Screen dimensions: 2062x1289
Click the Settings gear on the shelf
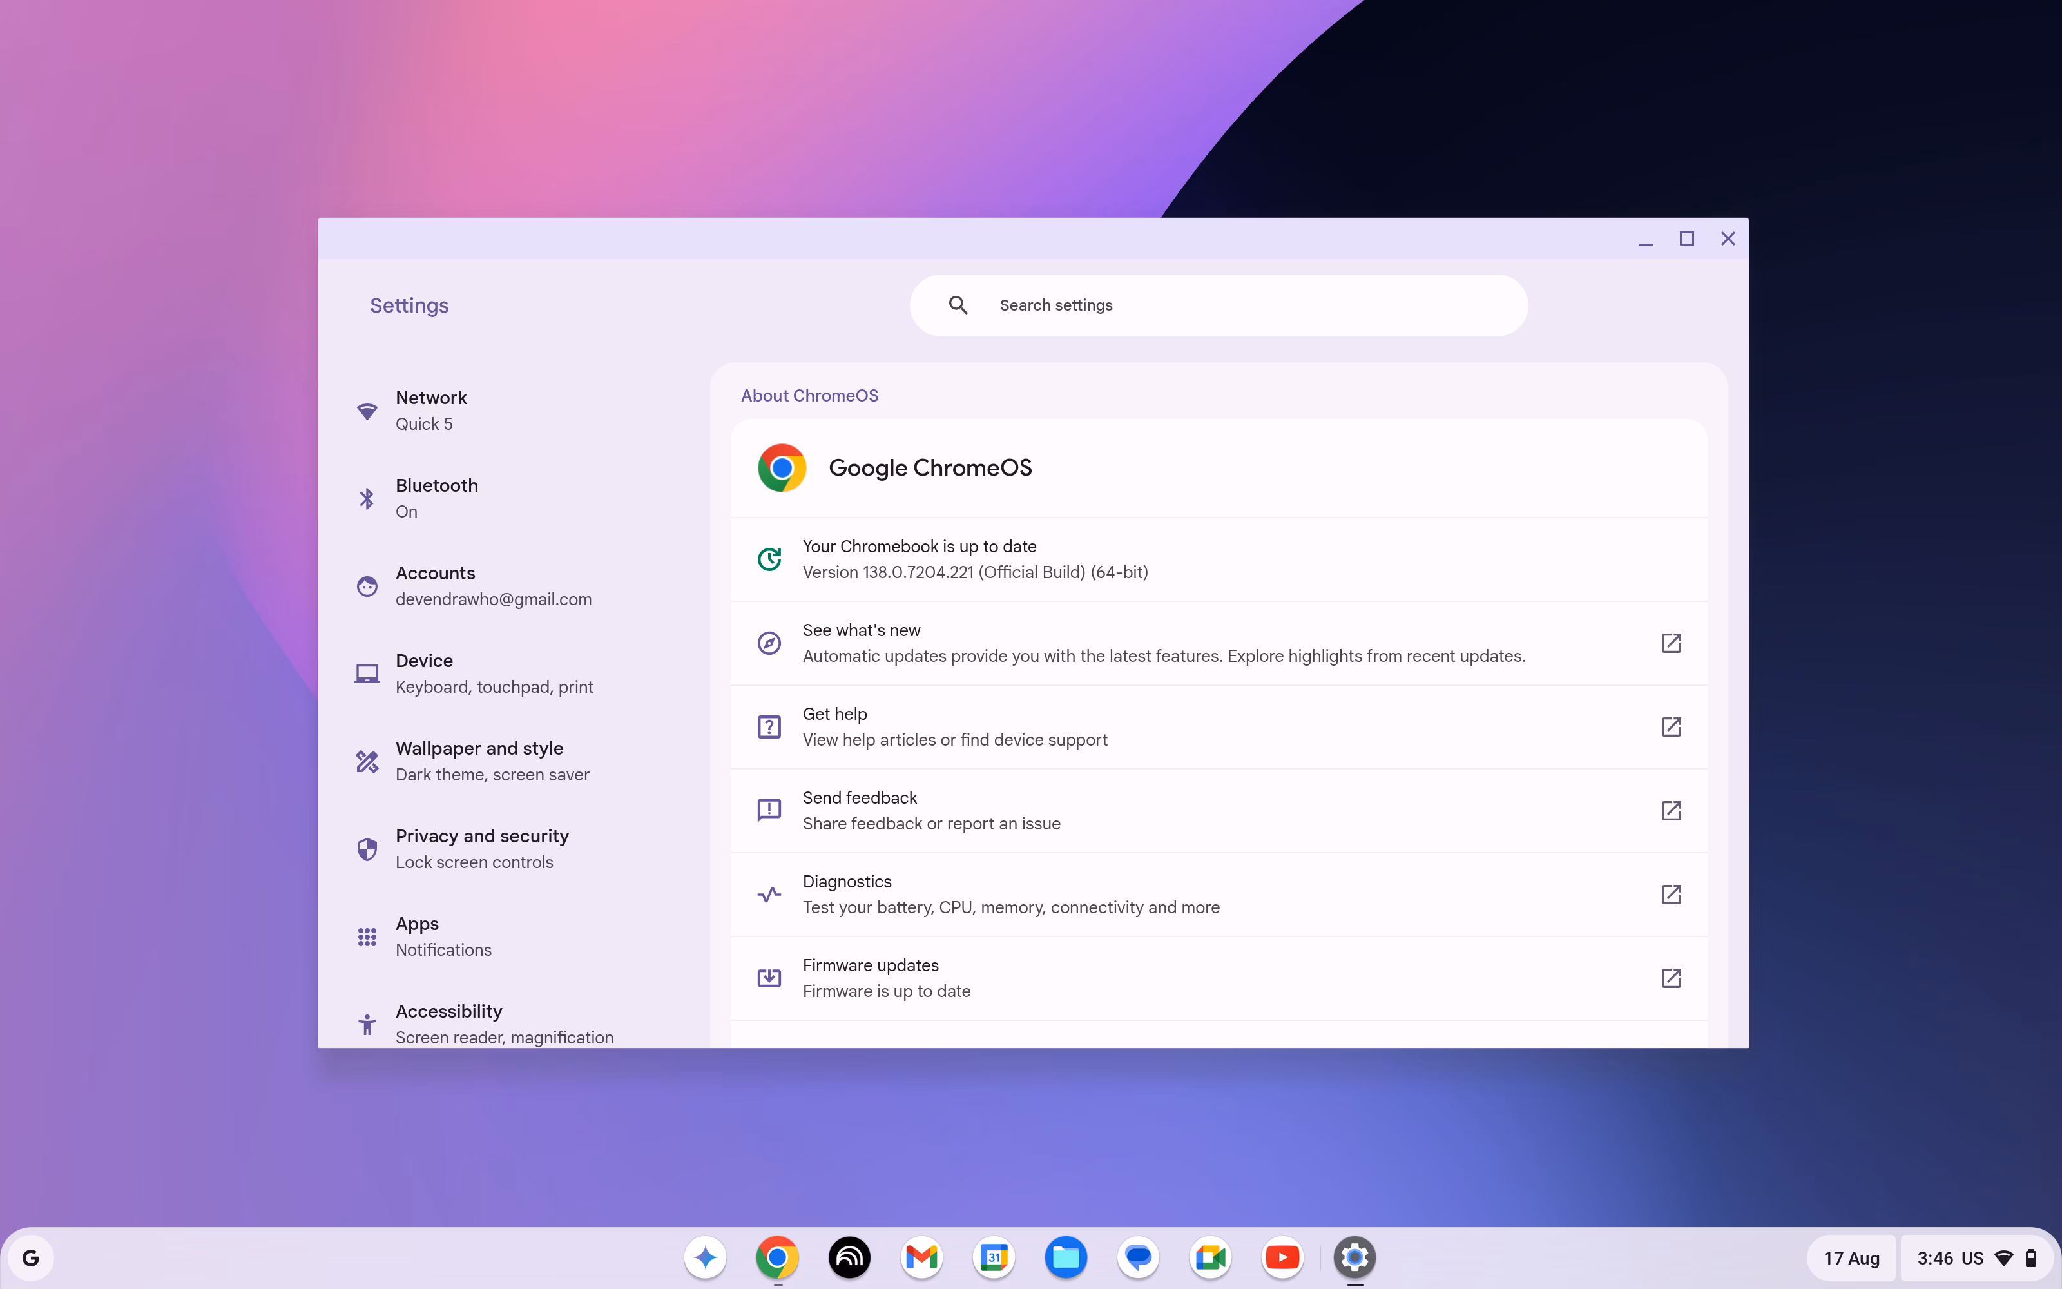(1354, 1257)
